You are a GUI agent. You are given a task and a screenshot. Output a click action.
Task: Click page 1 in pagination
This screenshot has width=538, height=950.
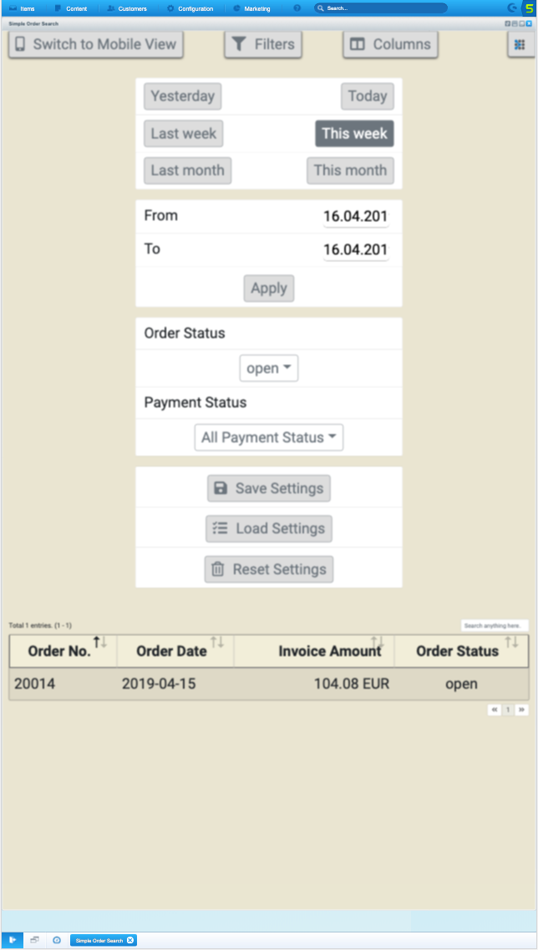point(508,710)
